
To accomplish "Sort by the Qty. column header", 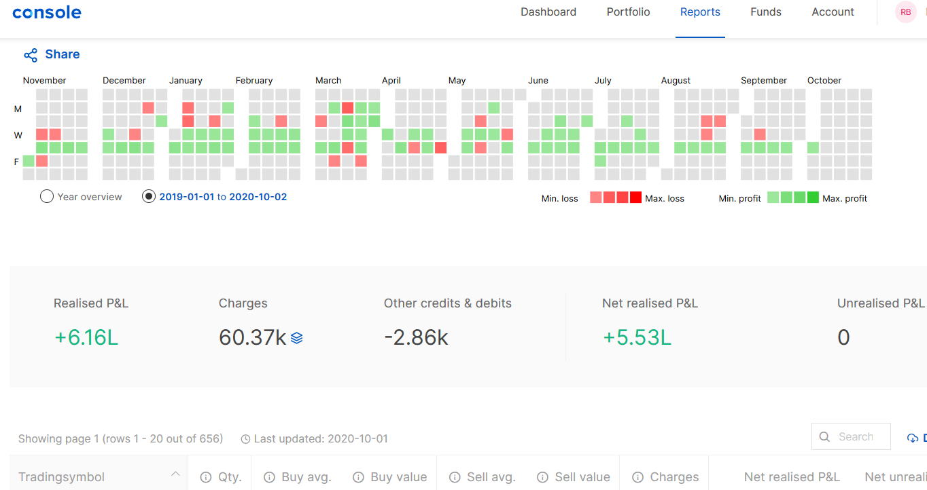I will click(230, 477).
